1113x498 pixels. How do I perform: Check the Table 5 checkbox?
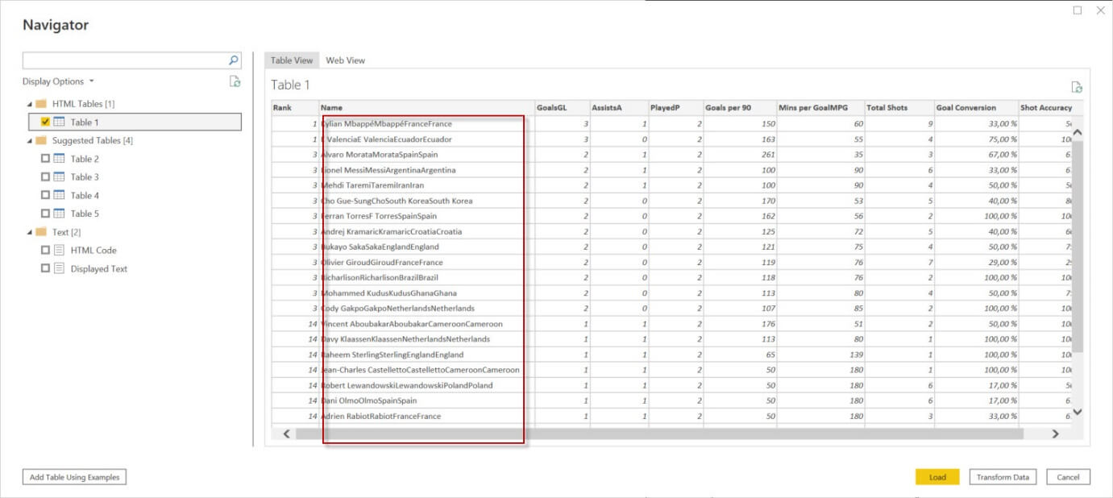coord(45,214)
